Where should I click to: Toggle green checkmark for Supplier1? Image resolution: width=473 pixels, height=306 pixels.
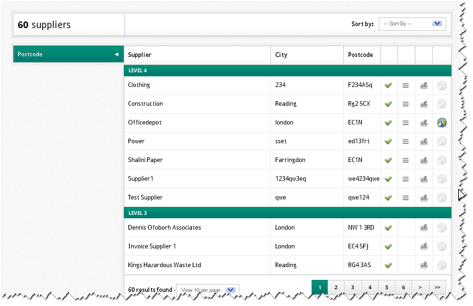coord(388,179)
